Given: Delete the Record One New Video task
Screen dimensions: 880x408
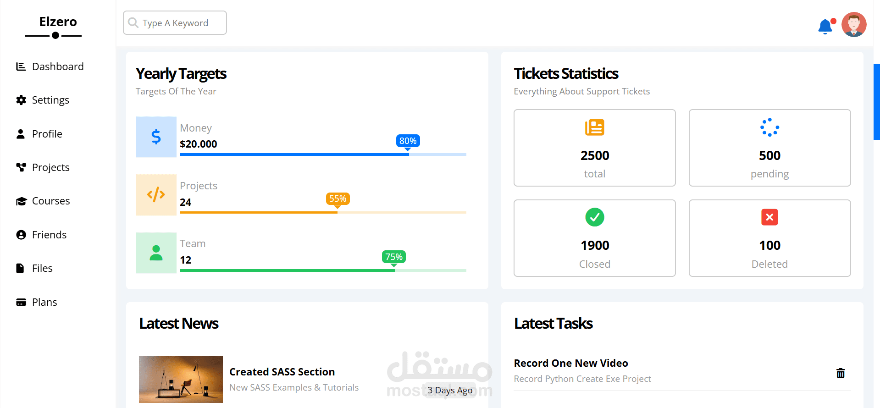Looking at the screenshot, I should click(840, 373).
